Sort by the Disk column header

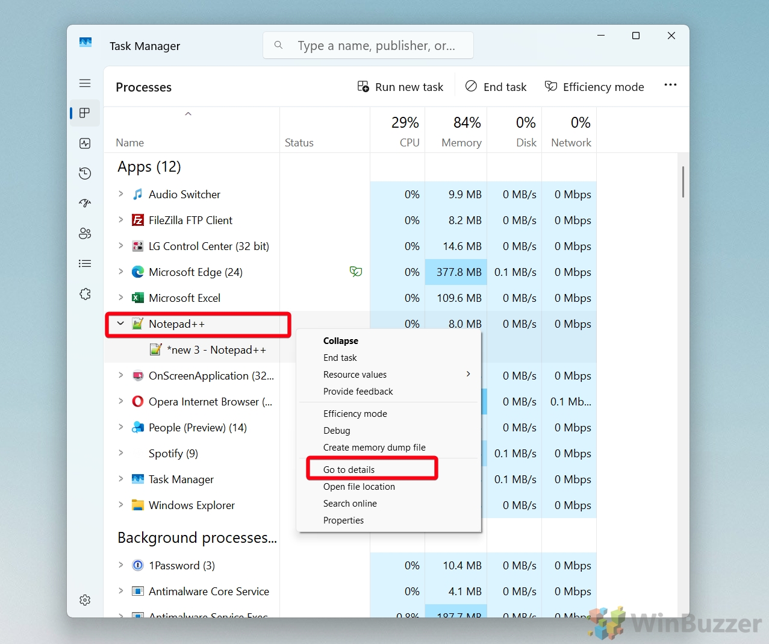(x=514, y=130)
